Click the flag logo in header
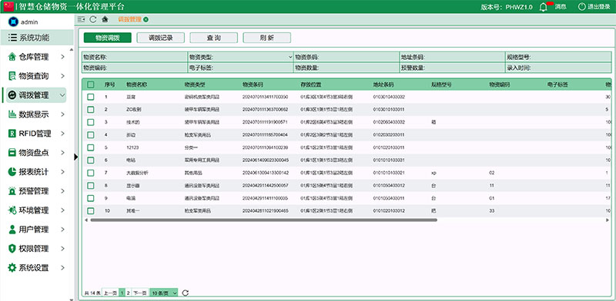Image resolution: width=616 pixels, height=301 pixels. [8, 7]
